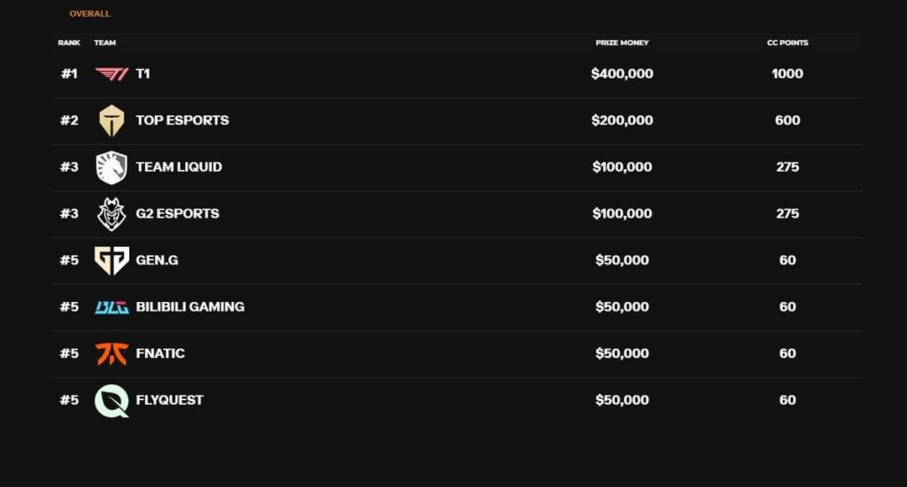Click the Bilibili Gaming BLG logo
The image size is (907, 487).
pos(112,307)
